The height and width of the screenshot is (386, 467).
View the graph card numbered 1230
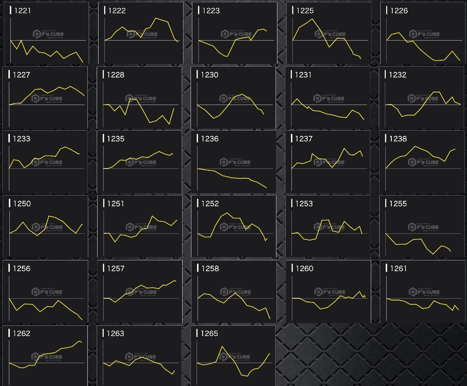click(233, 97)
